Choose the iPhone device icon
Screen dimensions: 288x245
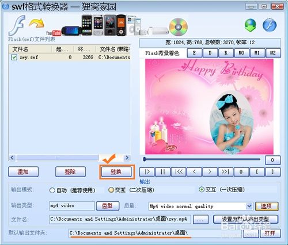coord(87,25)
